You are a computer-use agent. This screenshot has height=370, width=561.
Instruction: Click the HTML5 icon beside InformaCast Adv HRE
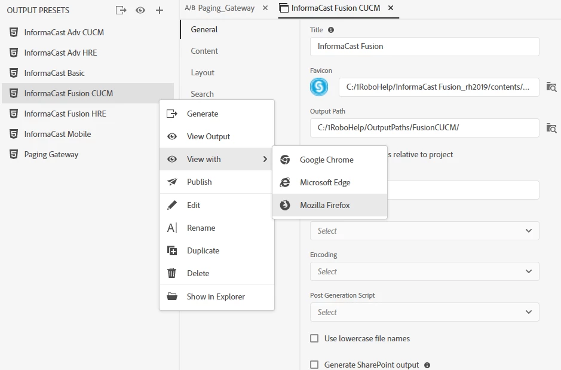click(x=14, y=53)
